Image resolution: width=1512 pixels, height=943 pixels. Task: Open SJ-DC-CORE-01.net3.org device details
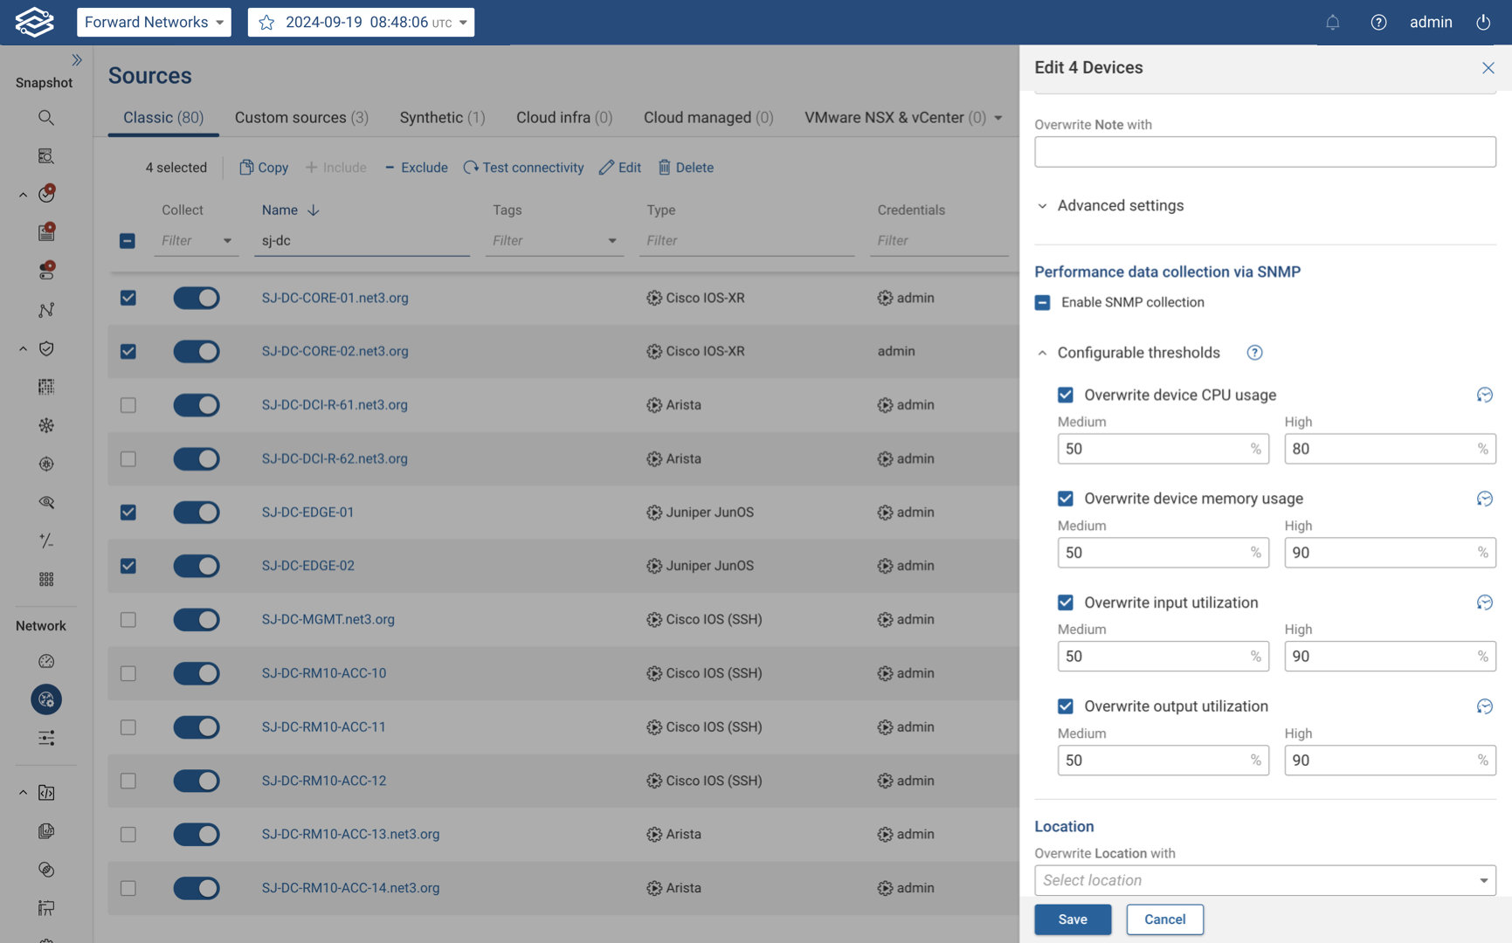(x=334, y=298)
